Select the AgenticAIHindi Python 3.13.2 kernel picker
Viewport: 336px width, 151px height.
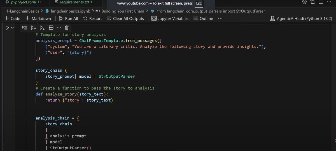(301, 18)
